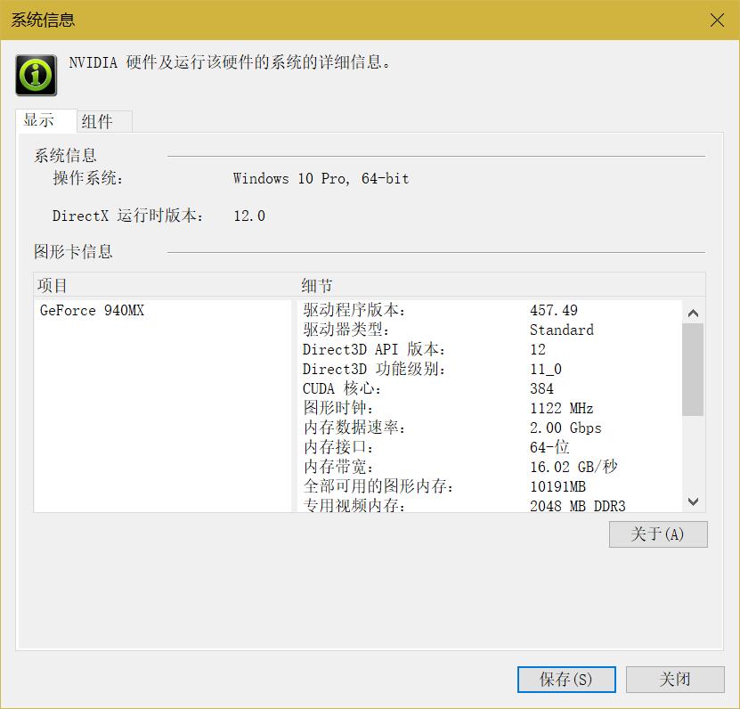Click the 64-位 interface value
The width and height of the screenshot is (740, 709).
[549, 447]
